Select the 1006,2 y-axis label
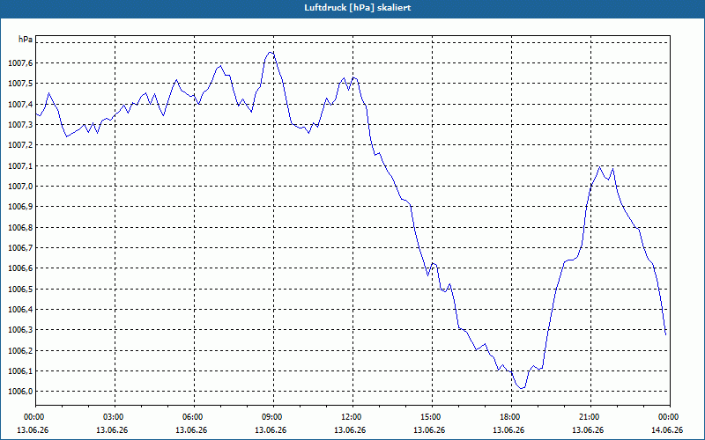This screenshot has height=440, width=705. 20,350
